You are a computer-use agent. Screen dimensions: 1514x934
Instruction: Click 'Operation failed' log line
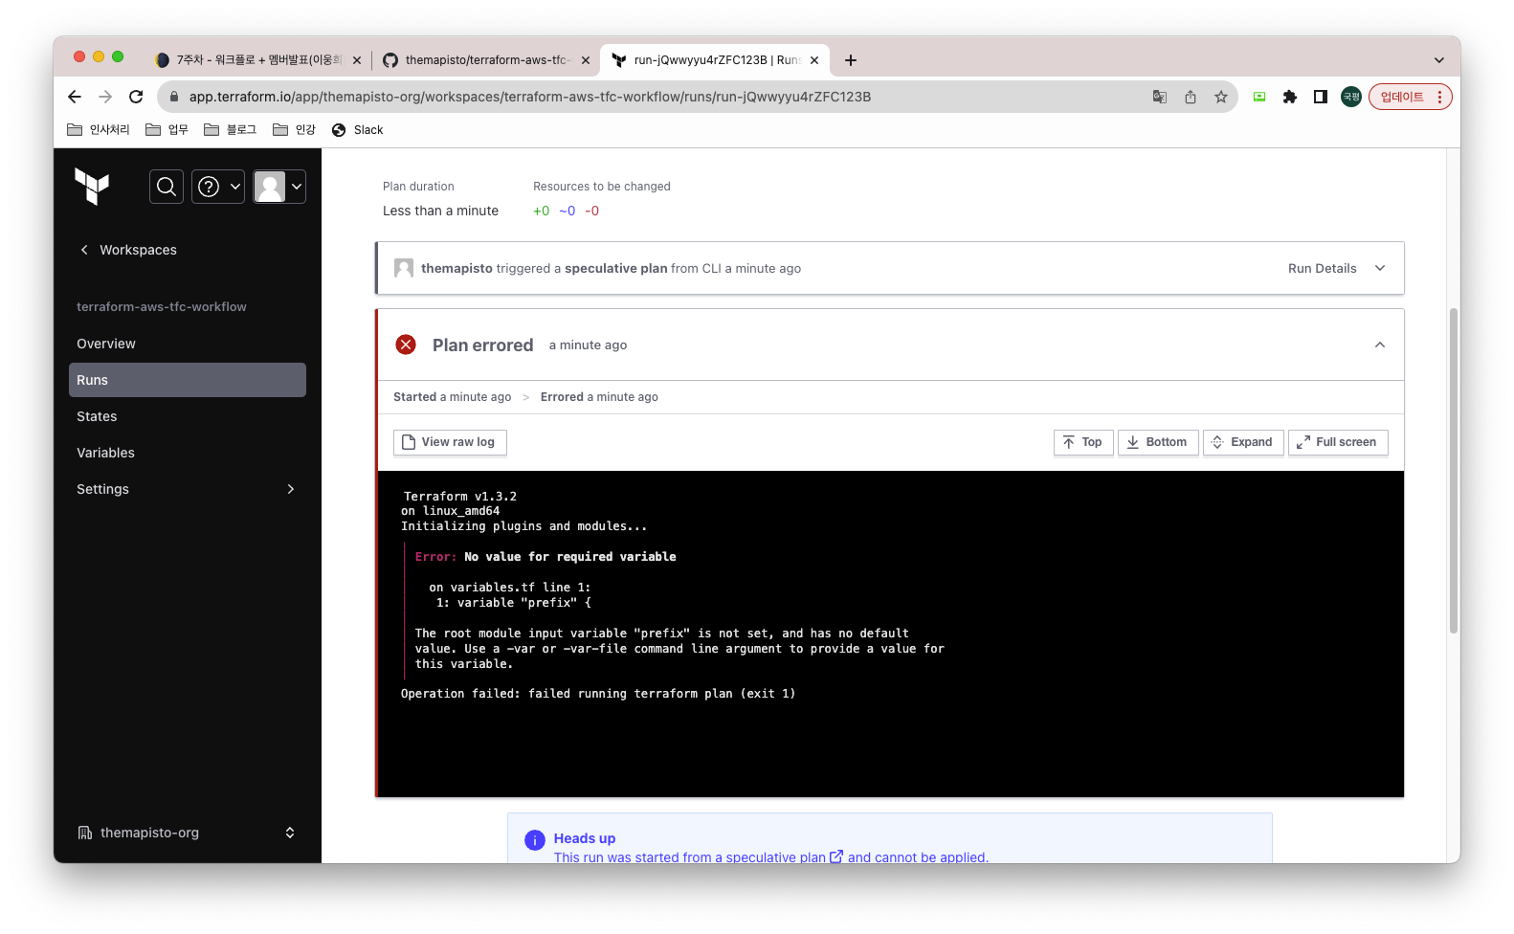[598, 694]
